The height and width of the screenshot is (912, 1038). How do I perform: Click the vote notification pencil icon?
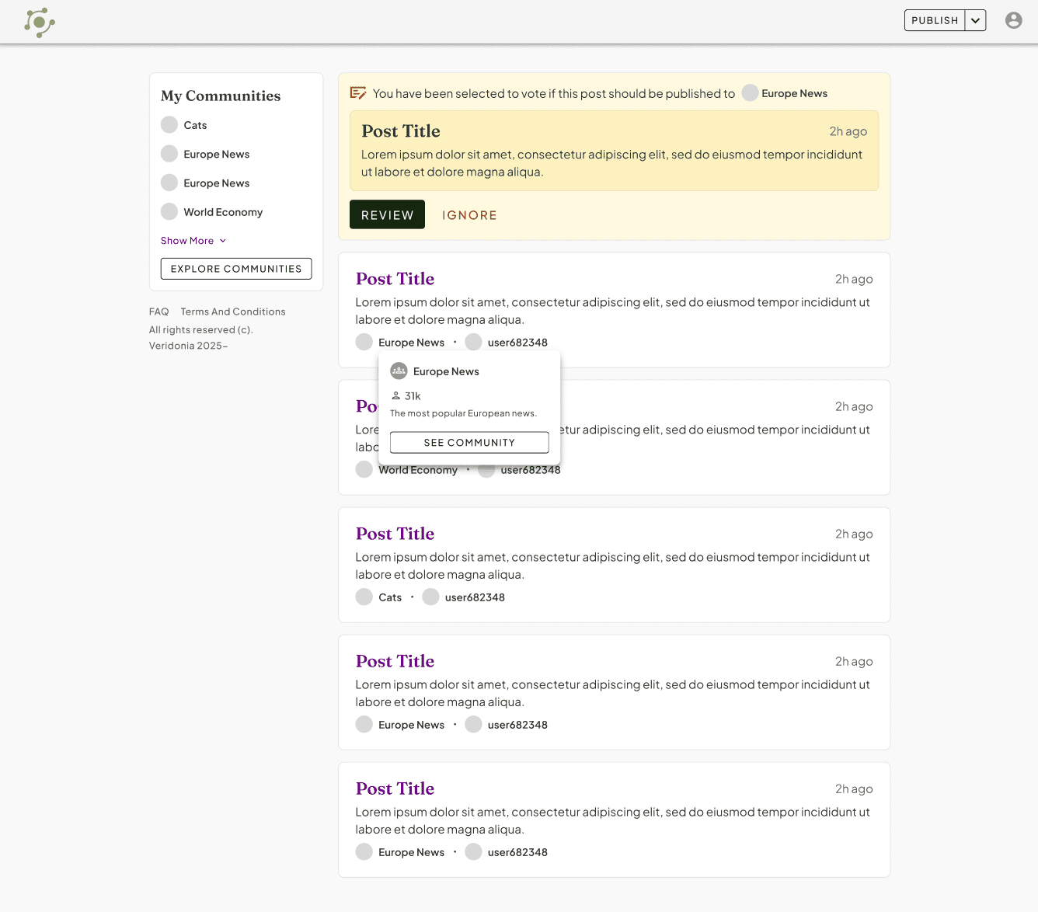(358, 93)
